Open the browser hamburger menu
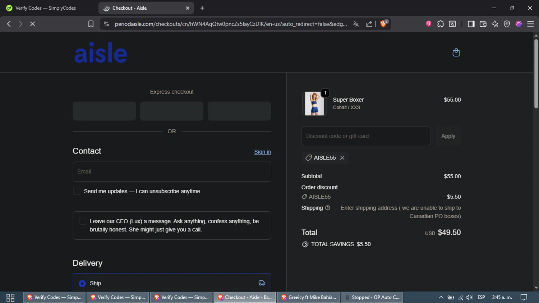The image size is (539, 303). (x=530, y=24)
